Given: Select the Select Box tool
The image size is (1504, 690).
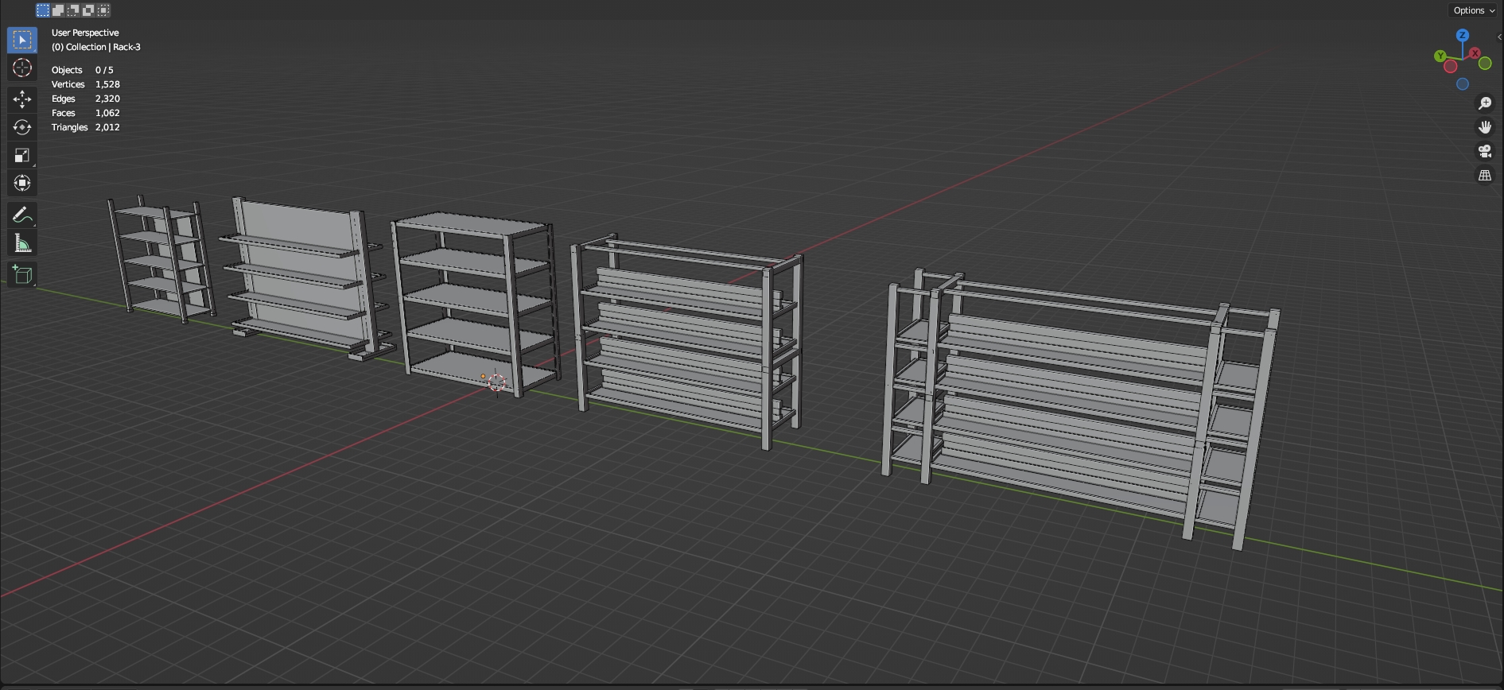Looking at the screenshot, I should coord(22,40).
